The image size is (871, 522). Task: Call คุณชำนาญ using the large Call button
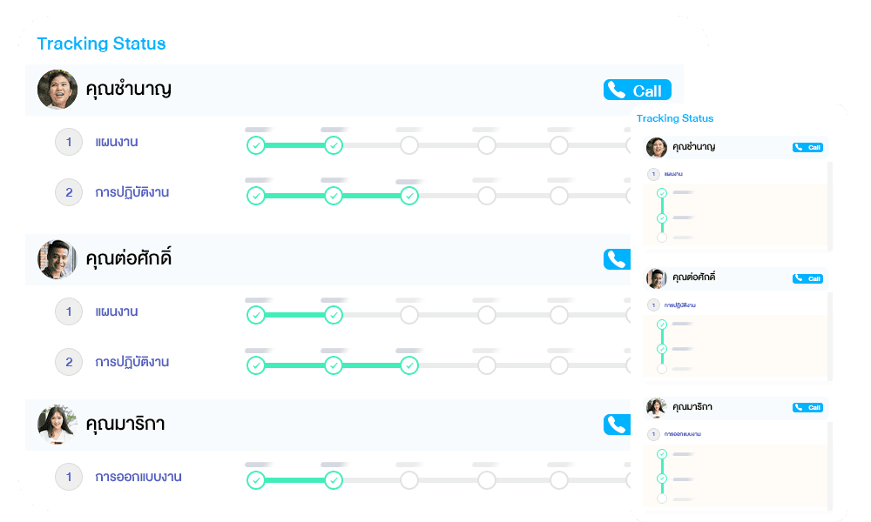[x=638, y=90]
